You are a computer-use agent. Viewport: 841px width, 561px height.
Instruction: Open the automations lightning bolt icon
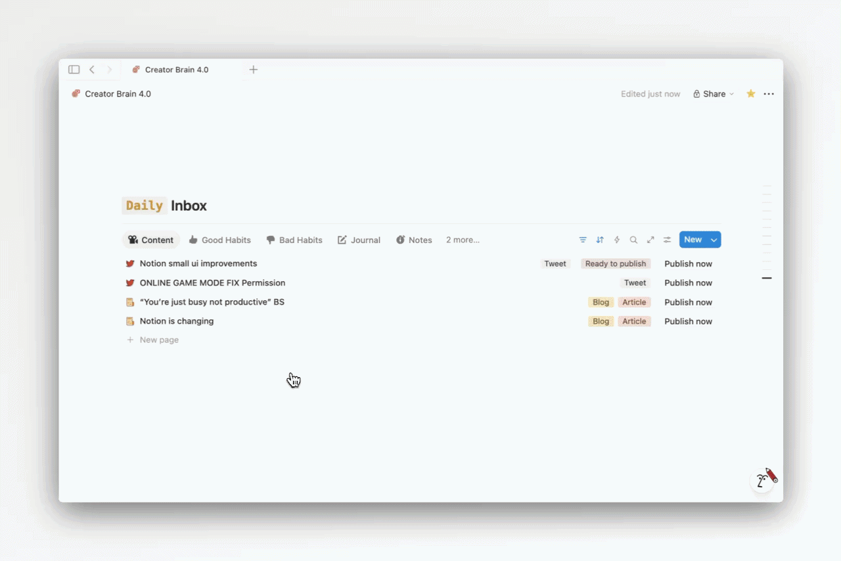click(x=617, y=240)
